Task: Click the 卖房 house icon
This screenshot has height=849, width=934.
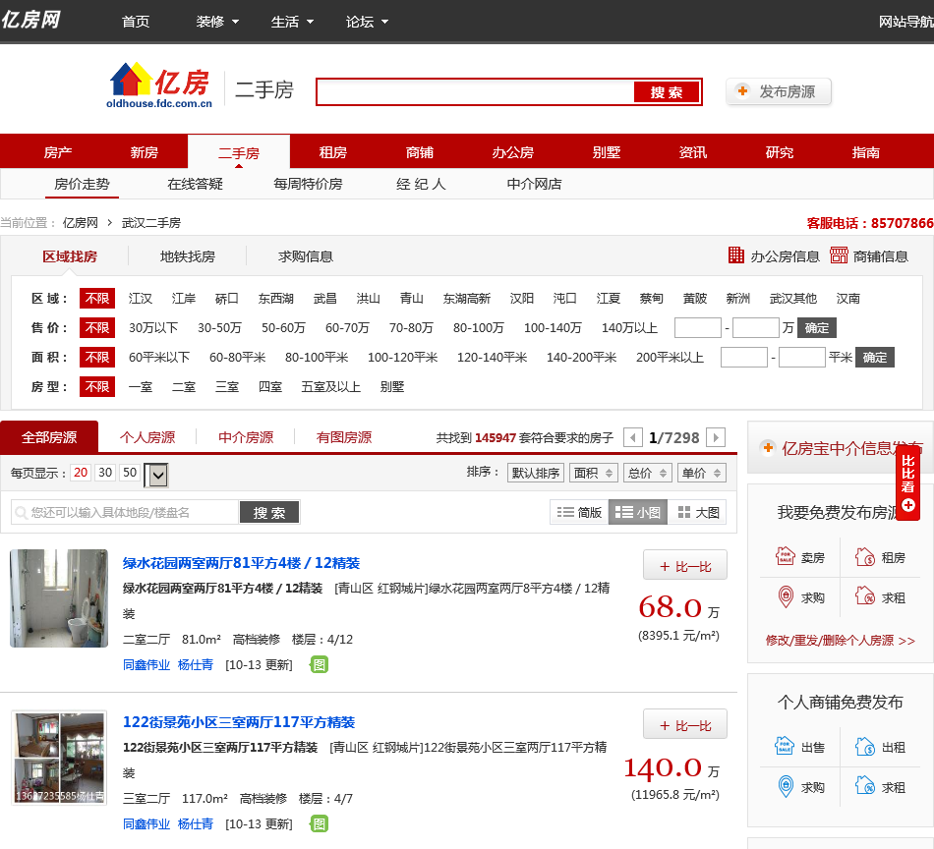Action: [x=786, y=557]
